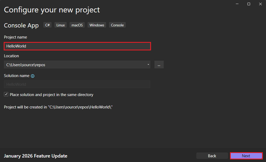Select the Console project type tag
Image resolution: width=266 pixels, height=162 pixels.
(x=117, y=25)
